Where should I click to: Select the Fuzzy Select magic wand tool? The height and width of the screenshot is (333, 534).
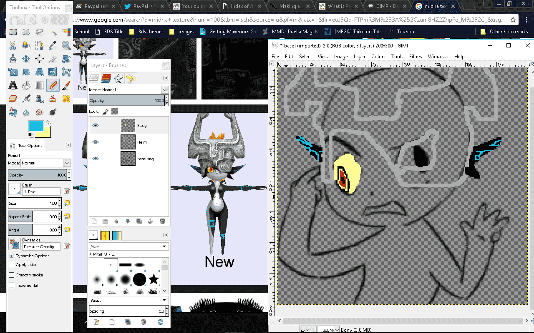pyautogui.click(x=53, y=32)
